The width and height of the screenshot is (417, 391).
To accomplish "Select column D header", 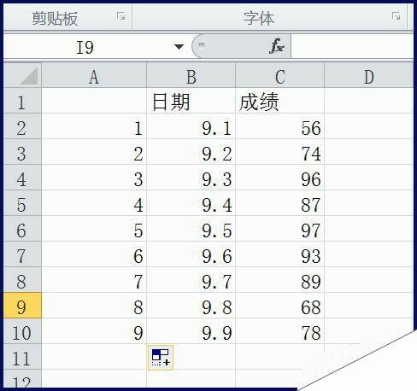I will click(369, 75).
